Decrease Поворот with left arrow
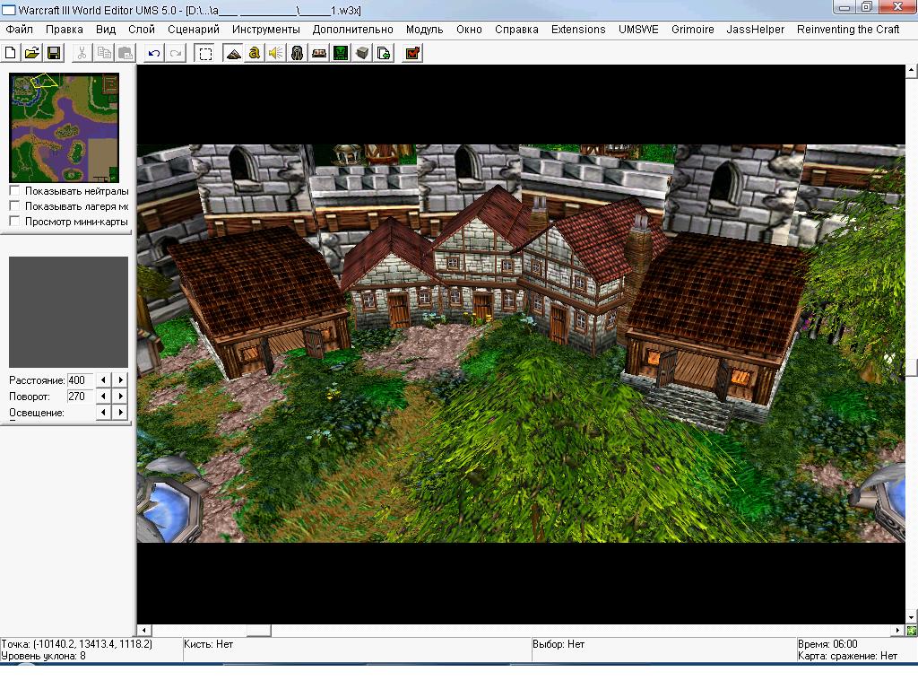The image size is (918, 689). [x=104, y=396]
